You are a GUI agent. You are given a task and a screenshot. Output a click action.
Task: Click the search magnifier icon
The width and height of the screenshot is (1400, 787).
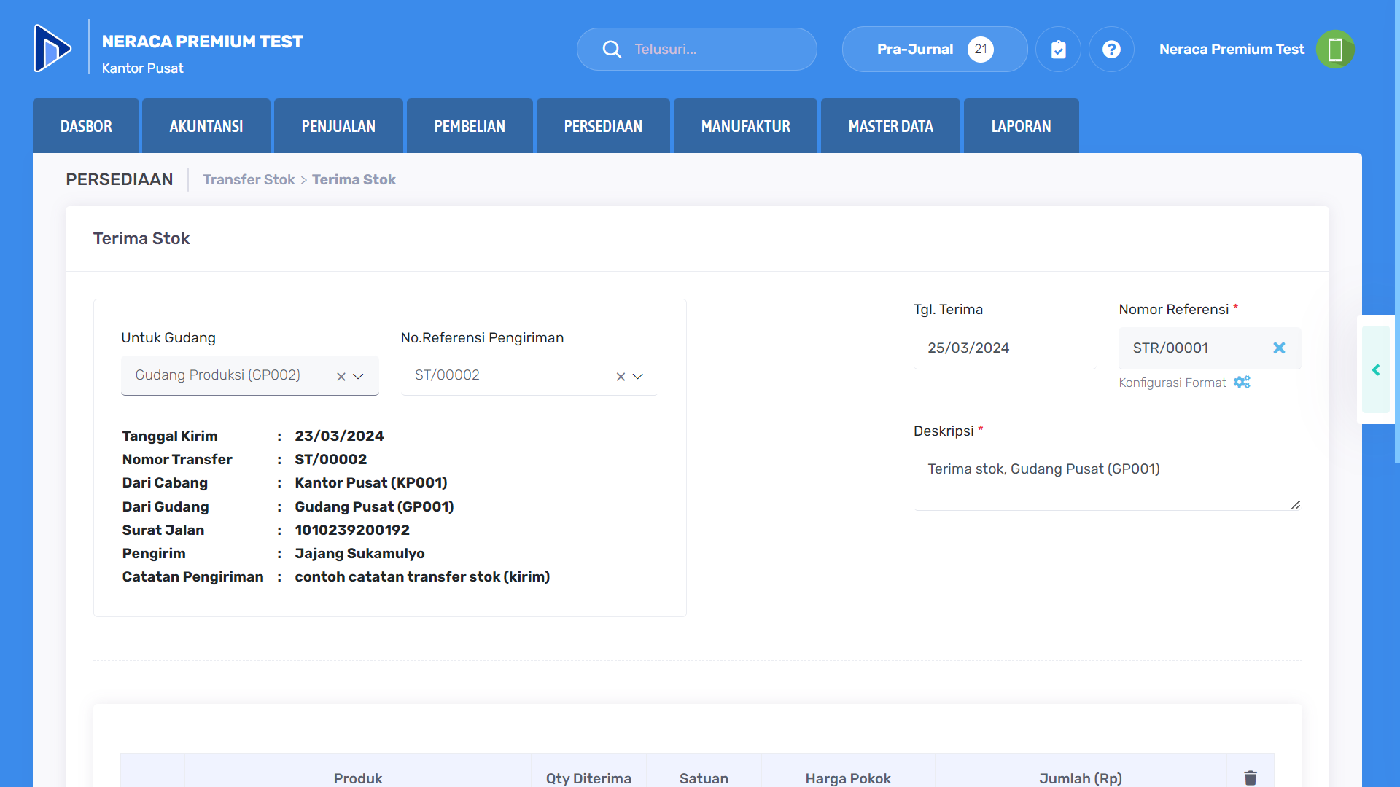[612, 50]
